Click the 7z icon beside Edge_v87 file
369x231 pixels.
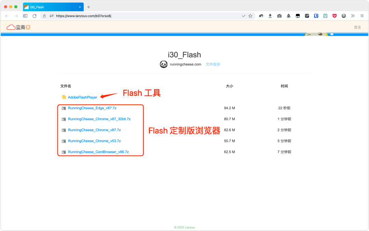(64, 108)
